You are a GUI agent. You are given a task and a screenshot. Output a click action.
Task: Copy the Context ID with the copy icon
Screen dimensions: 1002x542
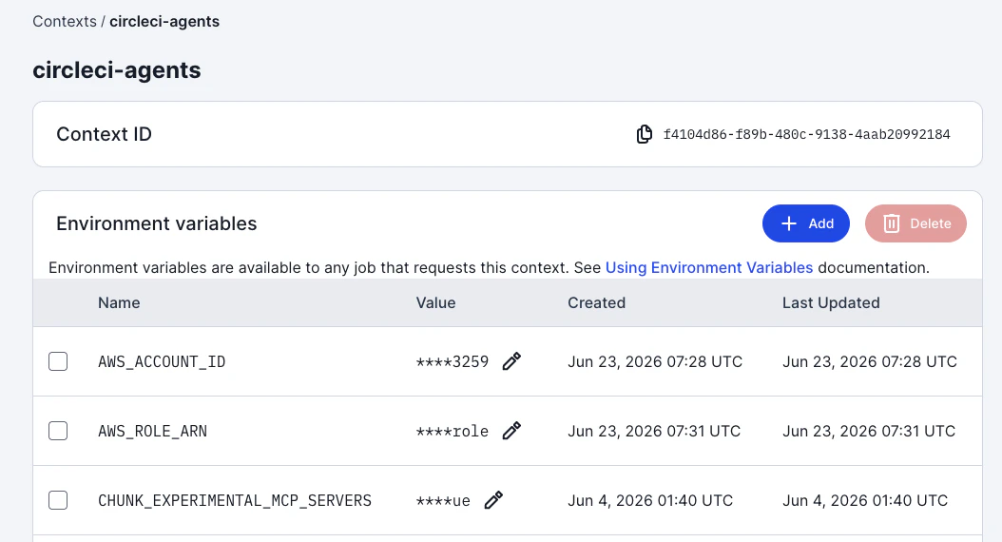tap(645, 134)
